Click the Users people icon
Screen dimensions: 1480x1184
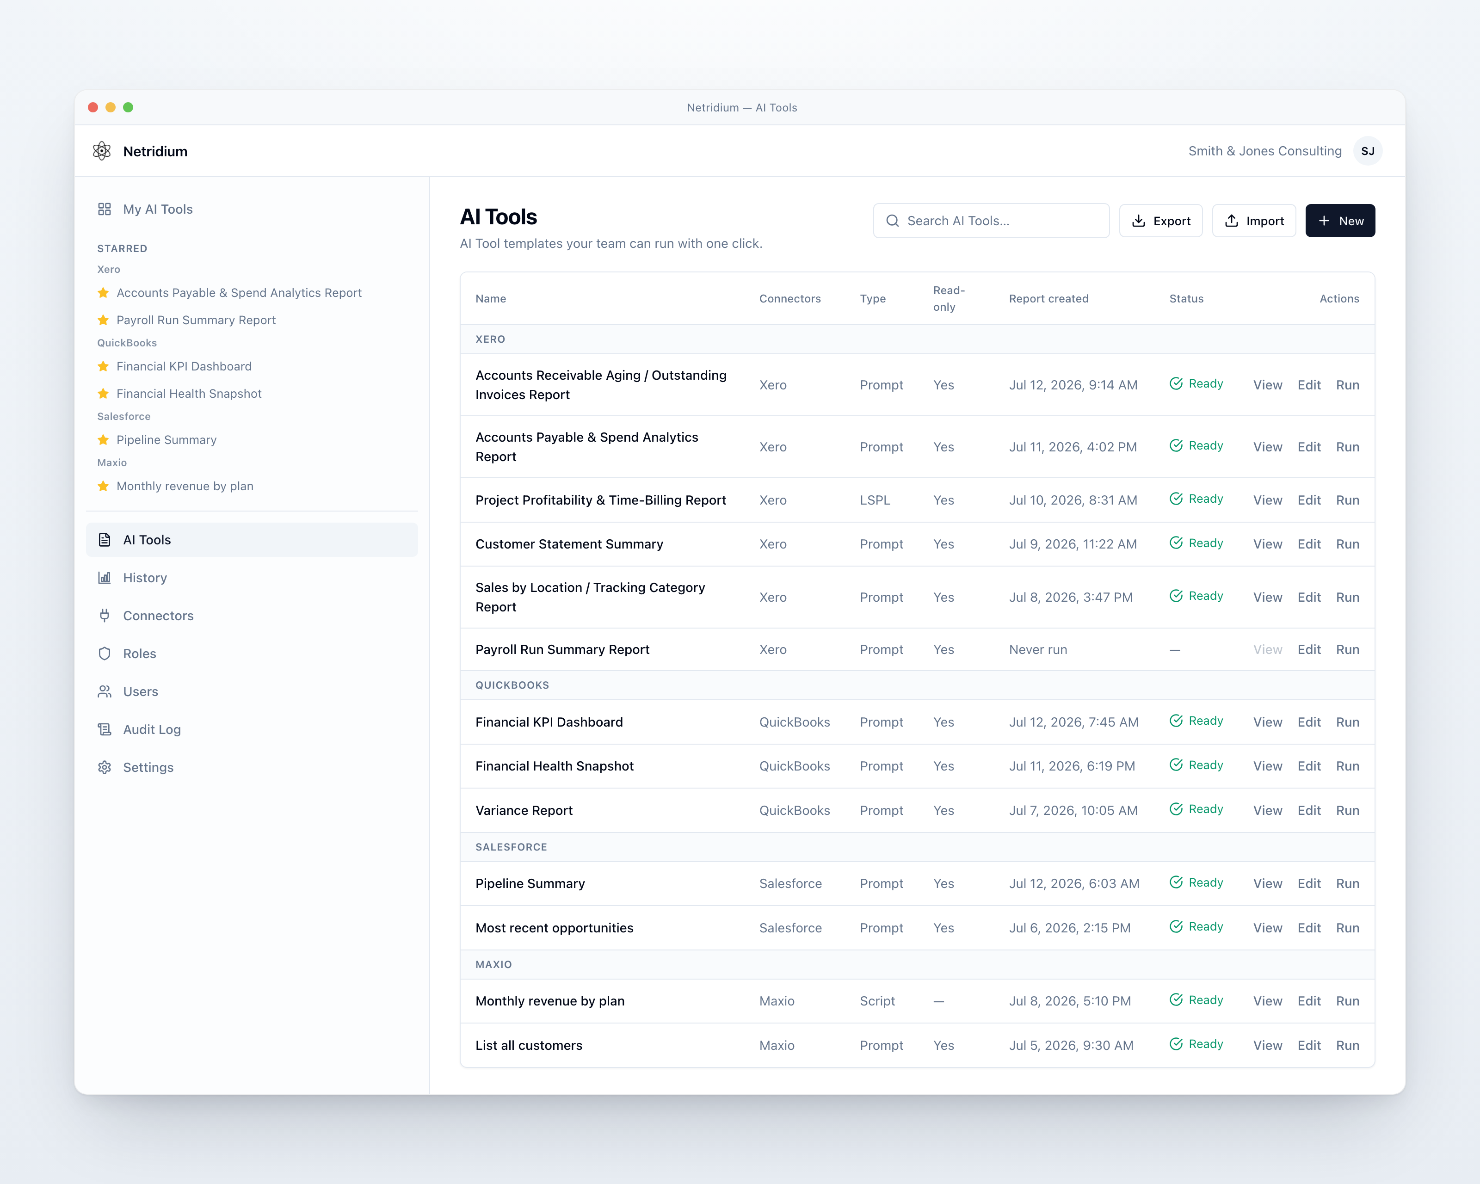coord(105,691)
